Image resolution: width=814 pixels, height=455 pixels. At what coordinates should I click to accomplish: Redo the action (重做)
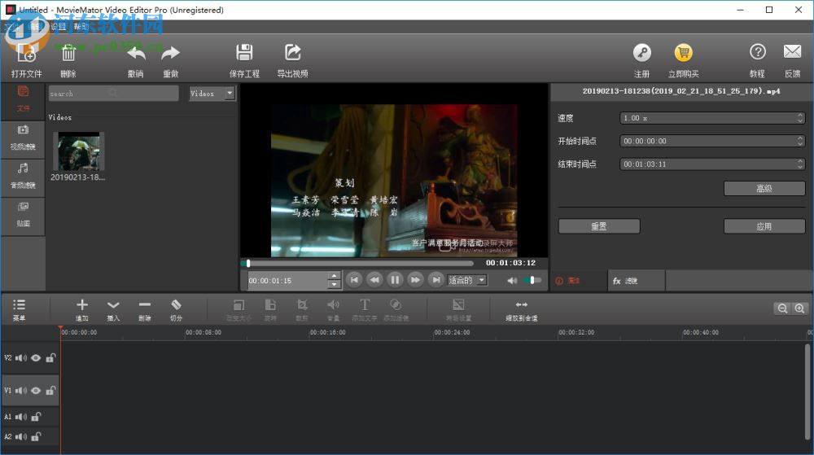(170, 54)
